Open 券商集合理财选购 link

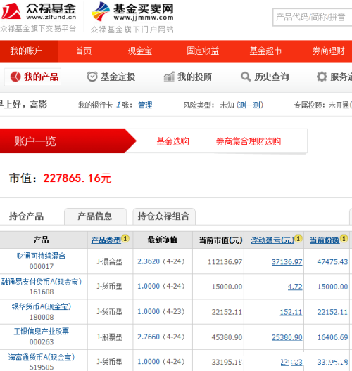click(249, 141)
